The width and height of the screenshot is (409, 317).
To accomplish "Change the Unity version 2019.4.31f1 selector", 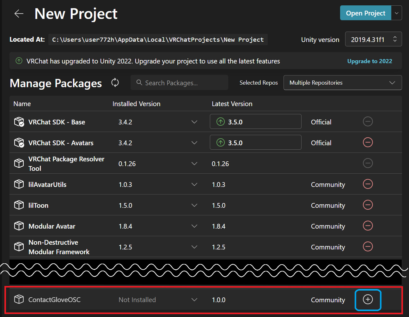I will tap(373, 39).
